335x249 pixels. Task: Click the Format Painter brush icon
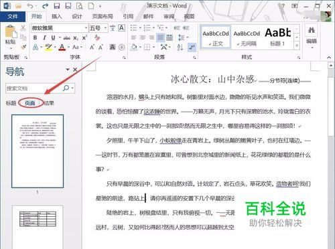[x=23, y=47]
